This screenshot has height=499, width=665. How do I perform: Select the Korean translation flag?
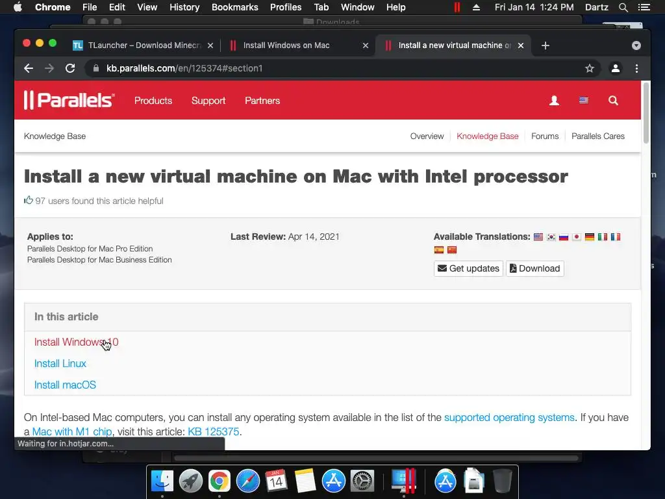(x=551, y=237)
